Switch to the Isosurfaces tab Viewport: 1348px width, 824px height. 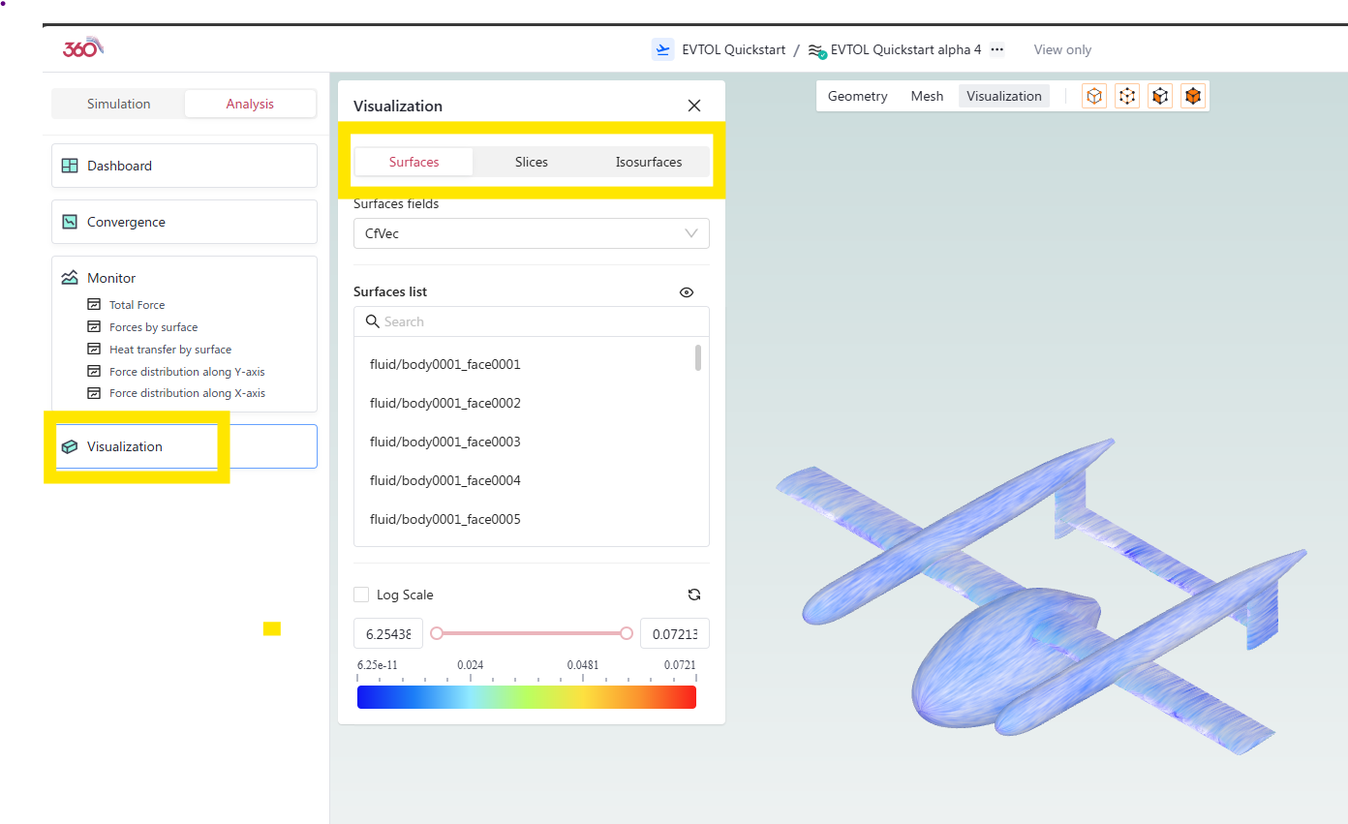pyautogui.click(x=648, y=162)
